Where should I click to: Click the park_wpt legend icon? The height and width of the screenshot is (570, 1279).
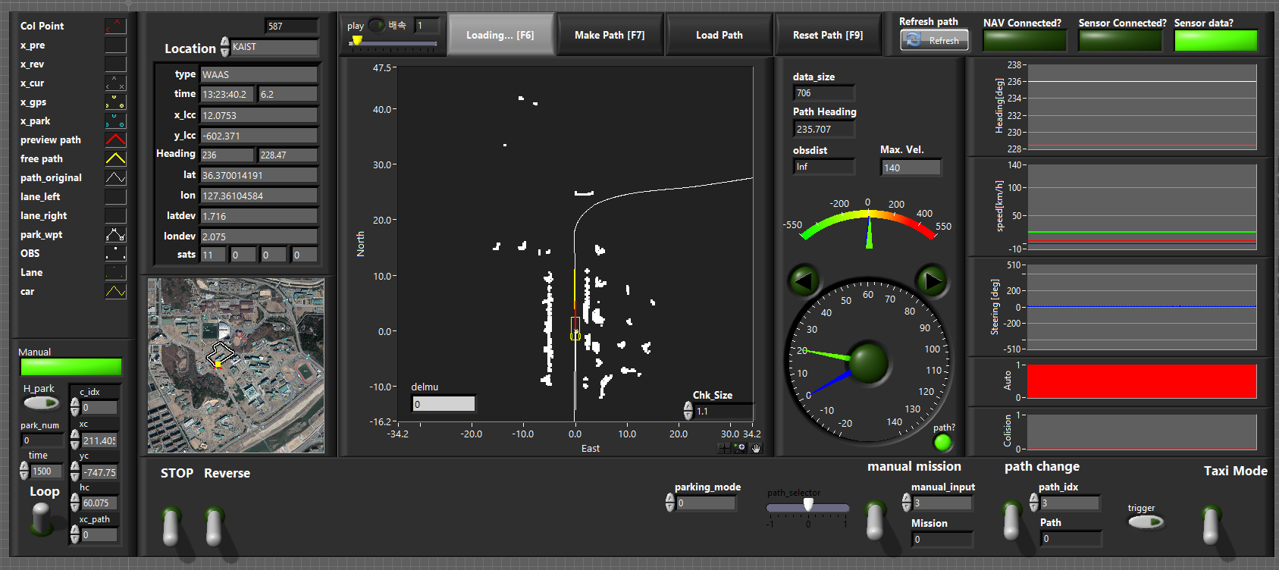(115, 234)
